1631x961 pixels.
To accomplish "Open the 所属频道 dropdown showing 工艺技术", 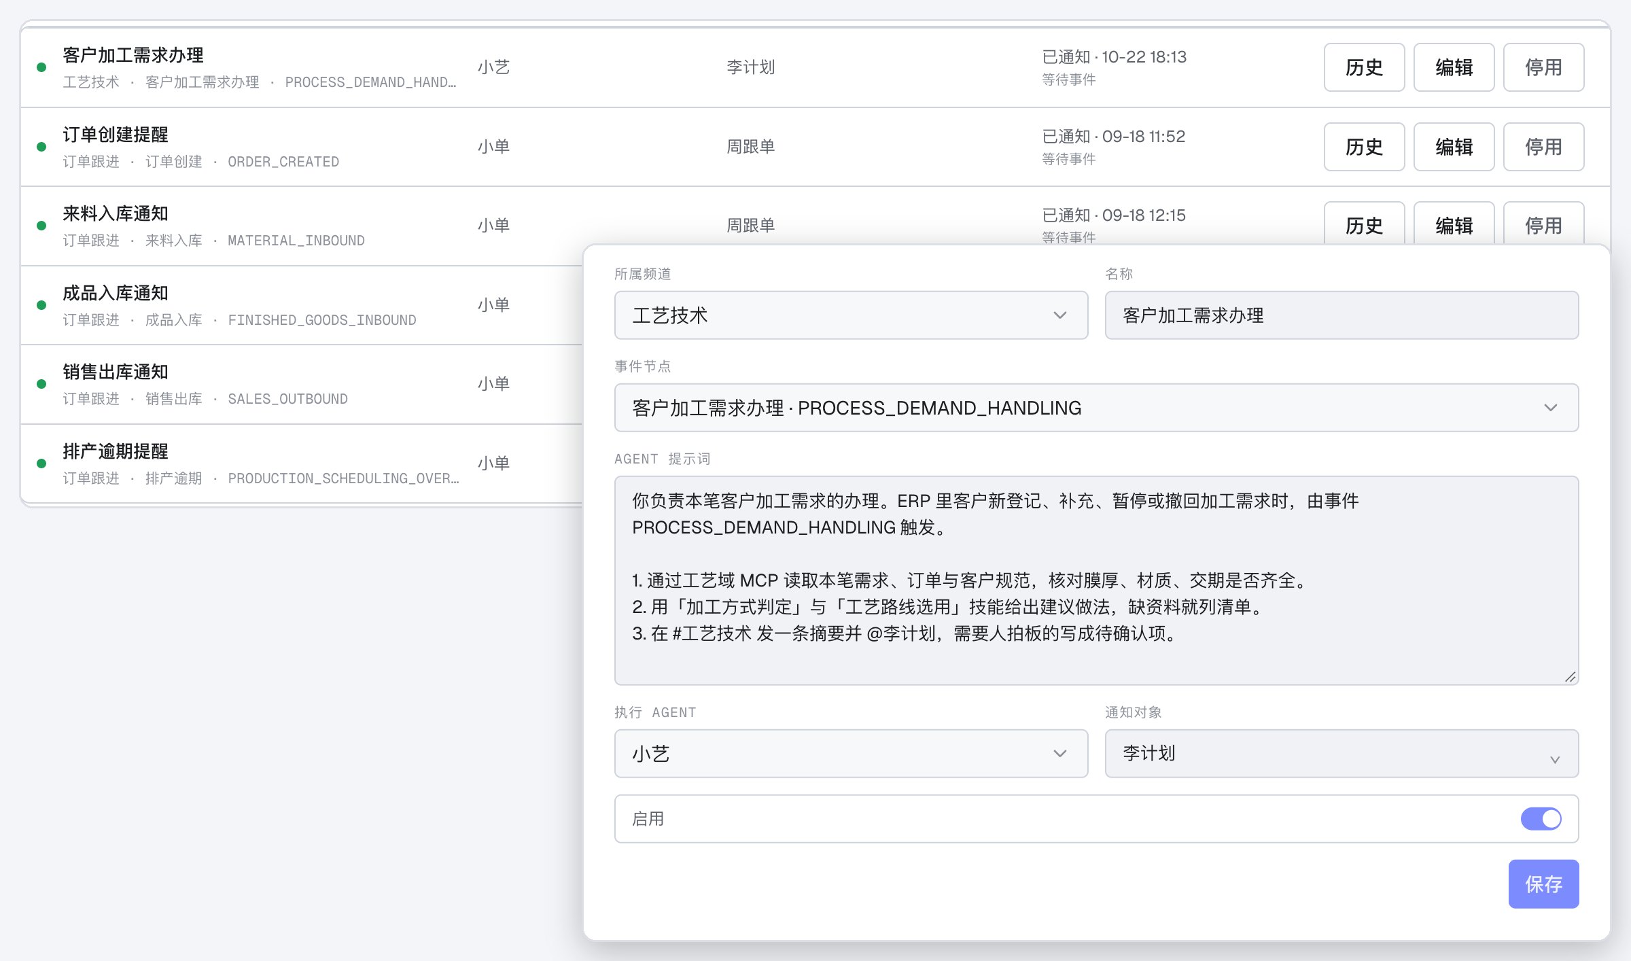I will (851, 315).
